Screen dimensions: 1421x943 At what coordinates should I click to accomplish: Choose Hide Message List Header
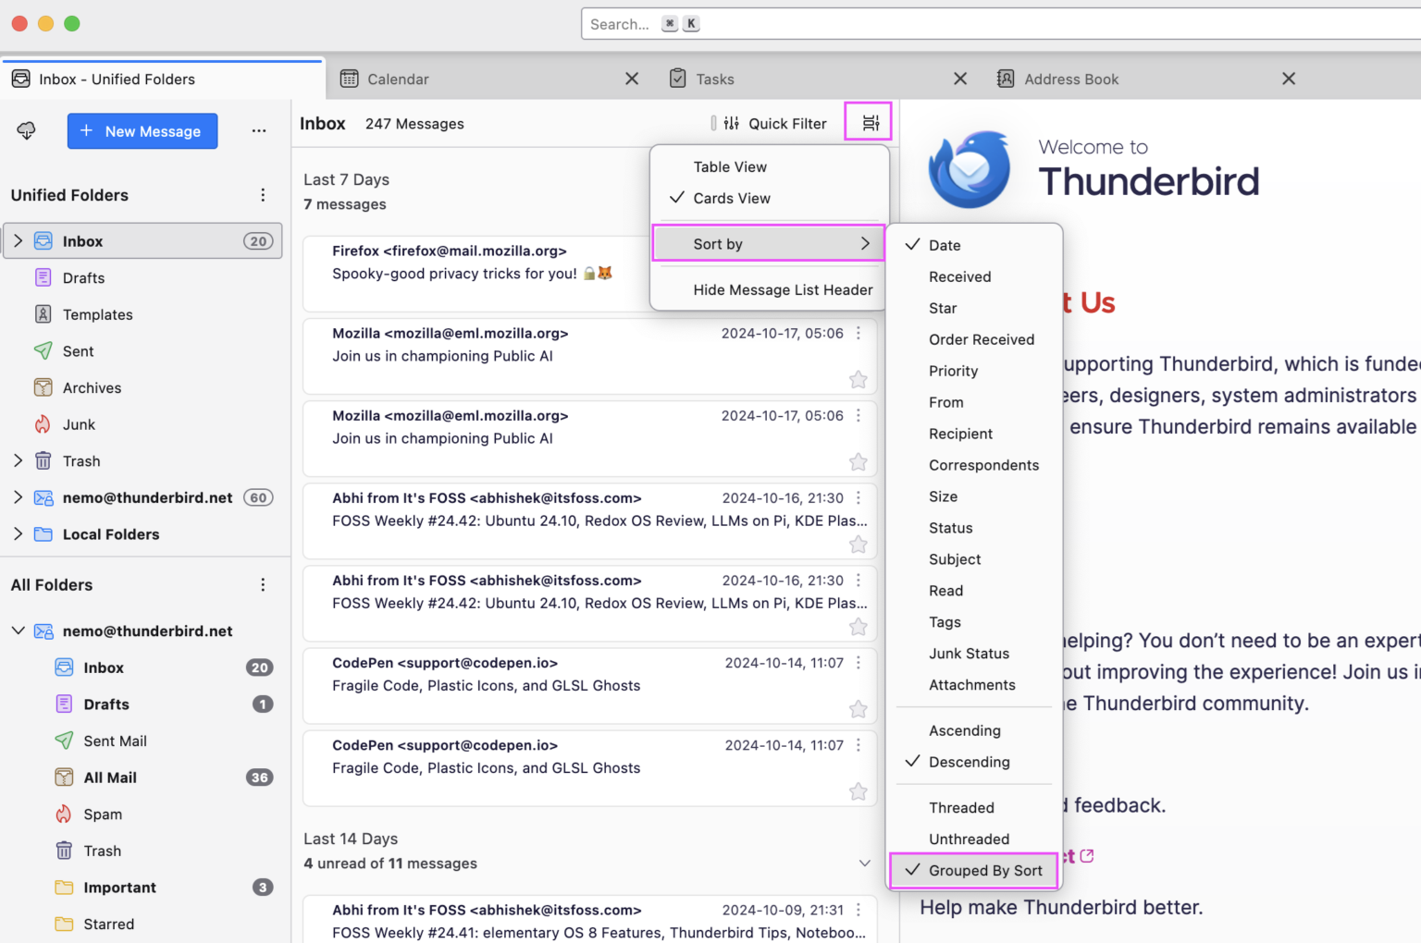click(770, 290)
